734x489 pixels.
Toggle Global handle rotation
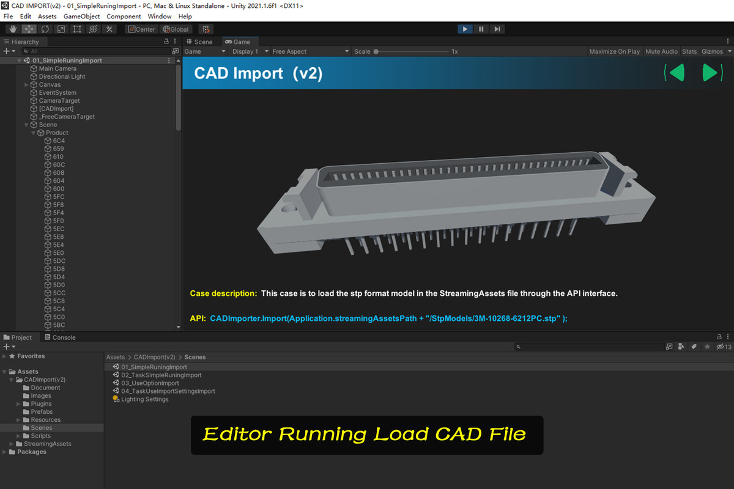click(176, 29)
